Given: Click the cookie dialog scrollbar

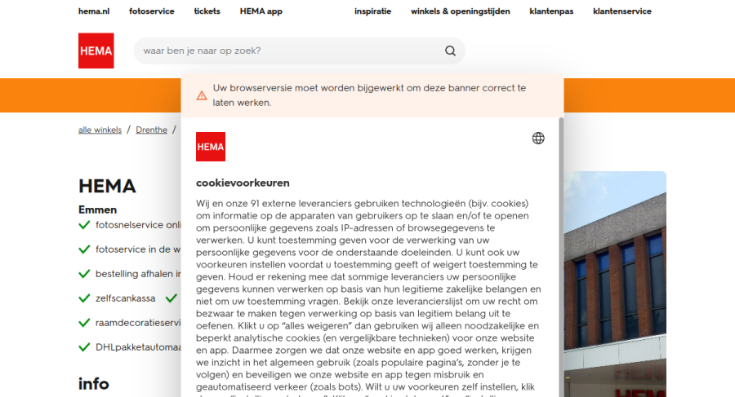Looking at the screenshot, I should 561,257.
